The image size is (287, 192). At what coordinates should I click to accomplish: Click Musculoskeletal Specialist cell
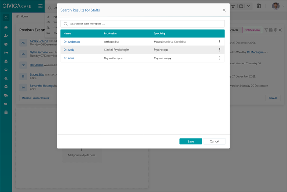coord(170,42)
